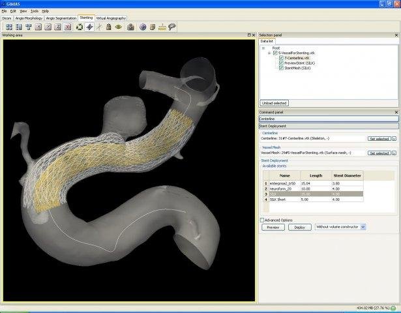Sort by the Name column header
The width and height of the screenshot is (401, 313).
pyautogui.click(x=284, y=175)
